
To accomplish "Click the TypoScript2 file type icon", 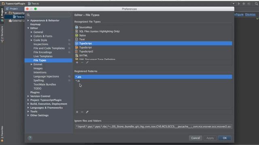I will tap(76, 52).
